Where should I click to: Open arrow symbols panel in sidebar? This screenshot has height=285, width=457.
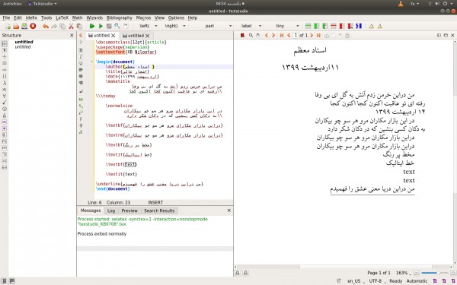pos(5,70)
